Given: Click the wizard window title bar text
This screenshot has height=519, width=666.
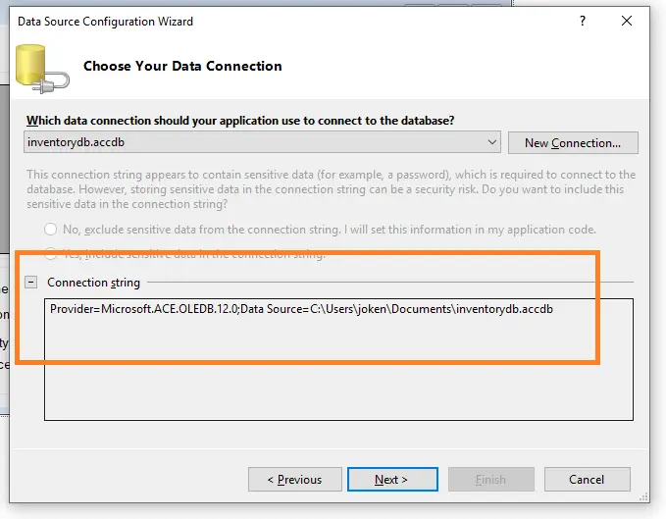Looking at the screenshot, I should 105,21.
